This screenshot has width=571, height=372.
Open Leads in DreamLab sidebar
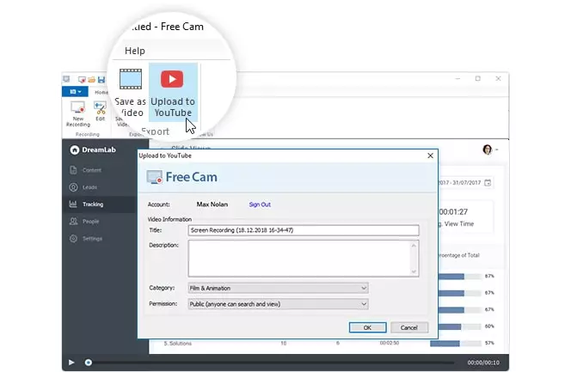[89, 187]
